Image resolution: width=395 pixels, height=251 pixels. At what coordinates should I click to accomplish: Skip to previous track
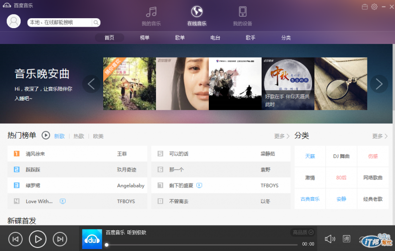(x=15, y=239)
